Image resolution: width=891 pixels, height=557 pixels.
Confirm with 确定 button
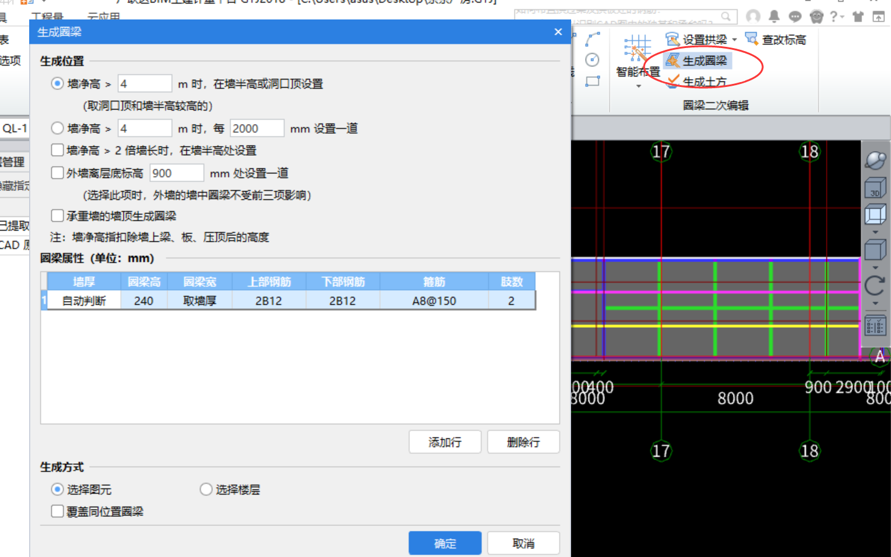coord(445,543)
